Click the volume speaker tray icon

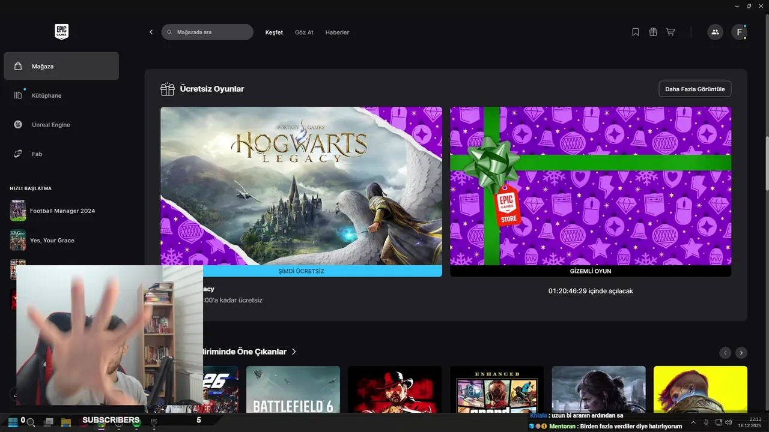[x=728, y=422]
